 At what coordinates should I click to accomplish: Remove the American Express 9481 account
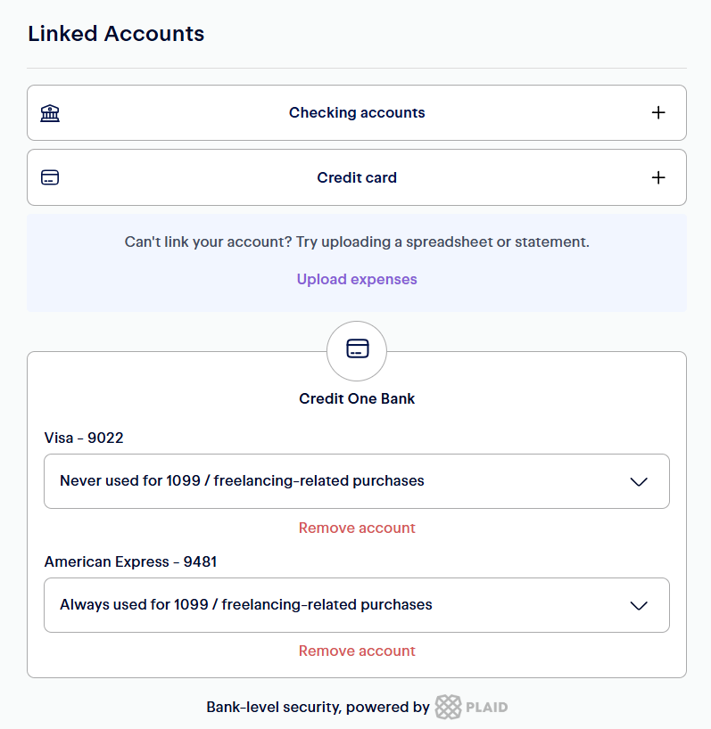tap(357, 651)
